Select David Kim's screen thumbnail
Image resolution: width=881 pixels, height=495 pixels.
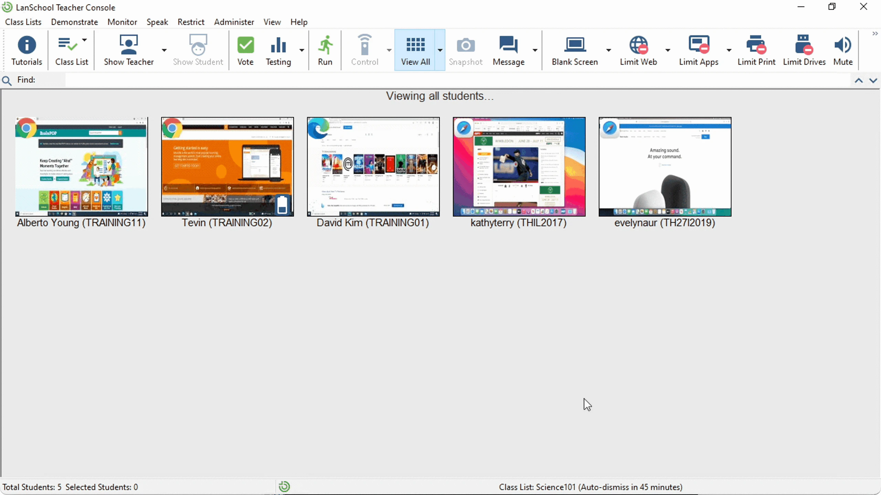[373, 167]
